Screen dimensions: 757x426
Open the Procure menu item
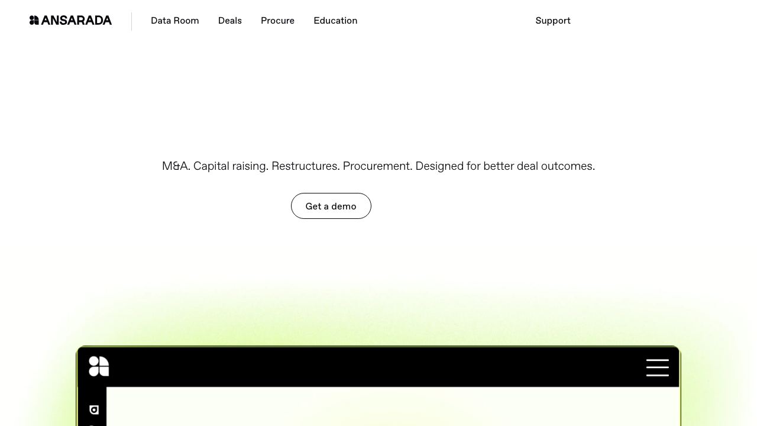(277, 21)
